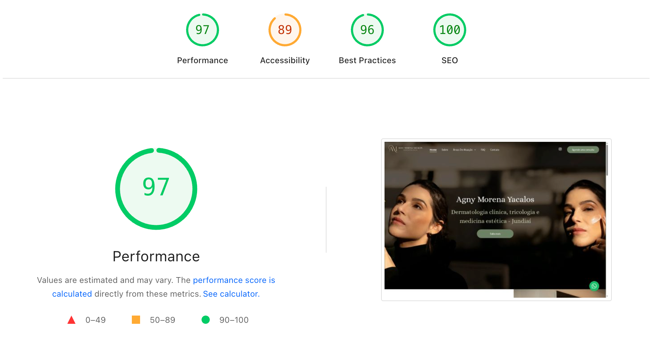Click the Agende uma consulta button in preview
653x342 pixels.
pyautogui.click(x=583, y=150)
